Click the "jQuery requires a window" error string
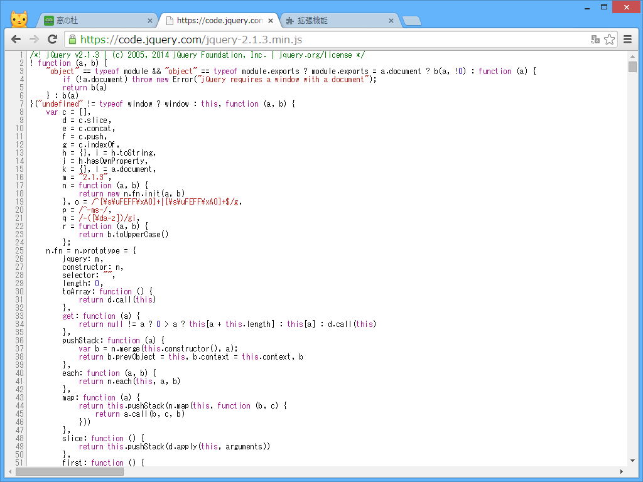 [283, 80]
